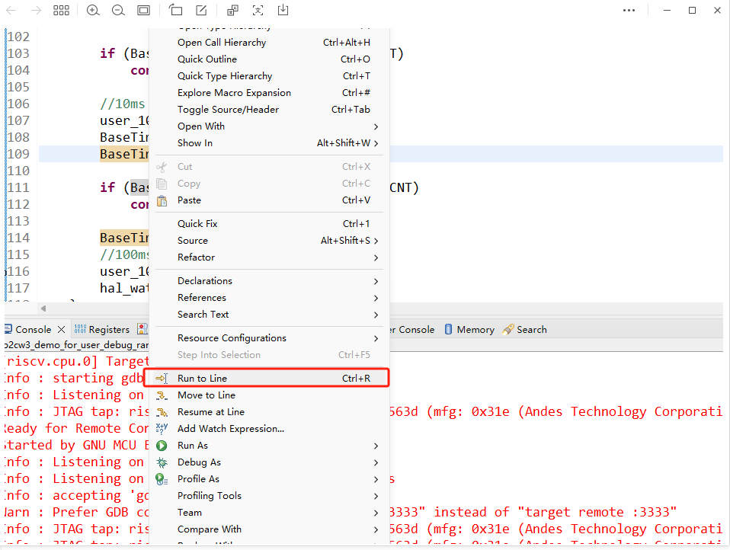Click the Paste clipboard icon in context menu
Image resolution: width=730 pixels, height=550 pixels.
pyautogui.click(x=162, y=200)
